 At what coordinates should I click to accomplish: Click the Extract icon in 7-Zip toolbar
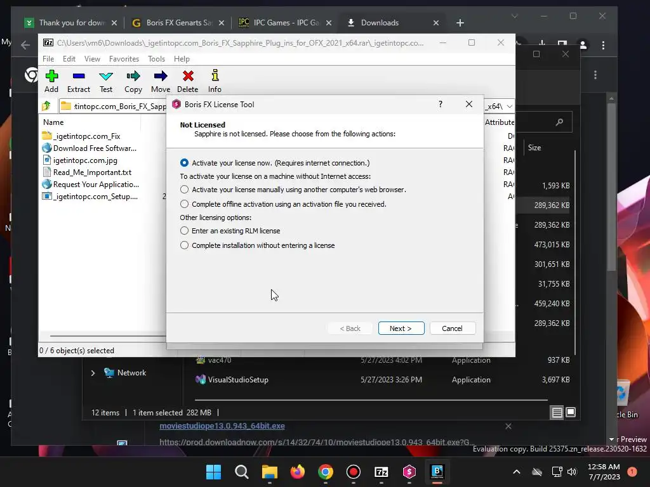[x=78, y=76]
